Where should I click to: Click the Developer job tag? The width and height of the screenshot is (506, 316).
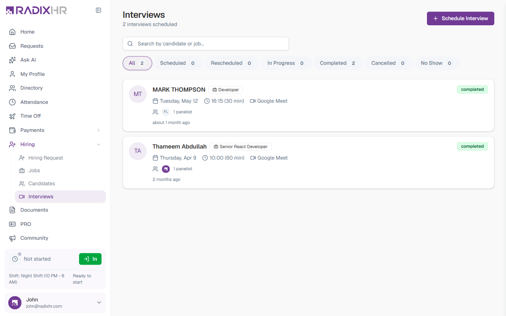226,90
